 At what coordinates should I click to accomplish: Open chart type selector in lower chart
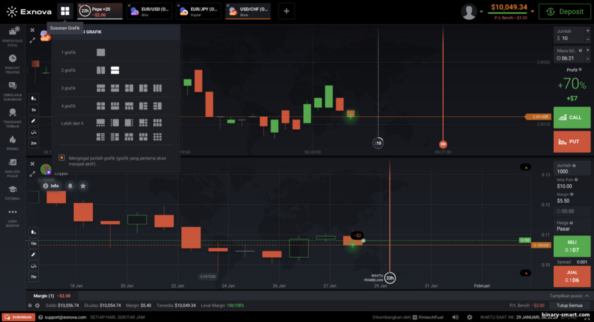pyautogui.click(x=33, y=232)
